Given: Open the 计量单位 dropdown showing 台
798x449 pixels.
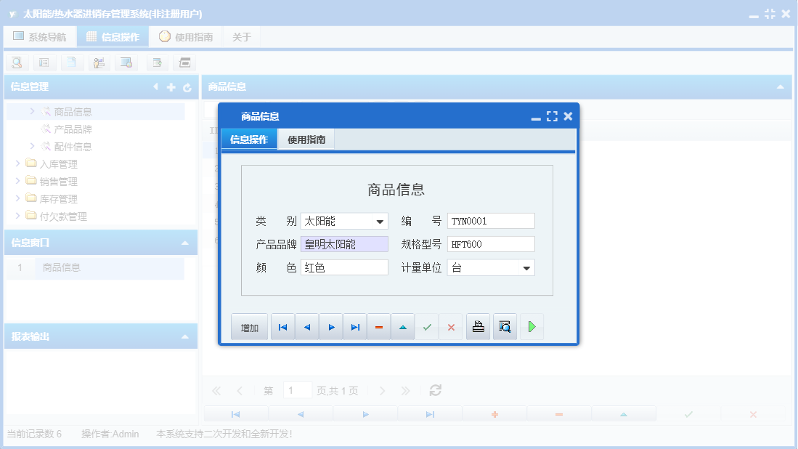Looking at the screenshot, I should [x=528, y=267].
